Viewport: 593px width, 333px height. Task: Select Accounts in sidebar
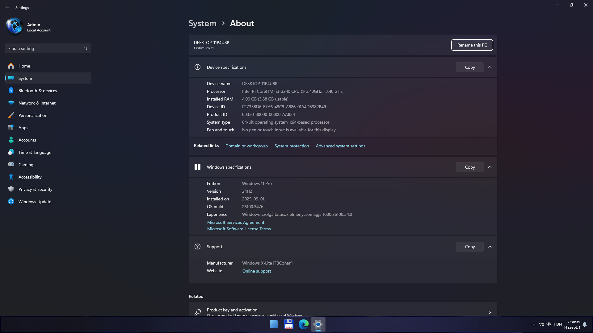click(x=27, y=140)
